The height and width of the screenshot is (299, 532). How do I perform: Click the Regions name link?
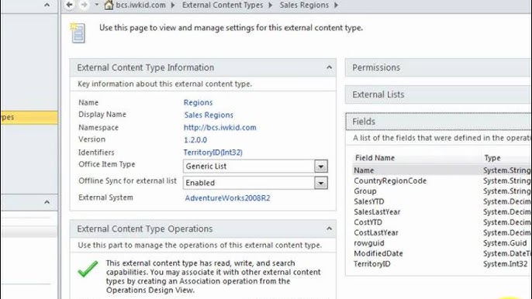pyautogui.click(x=199, y=102)
